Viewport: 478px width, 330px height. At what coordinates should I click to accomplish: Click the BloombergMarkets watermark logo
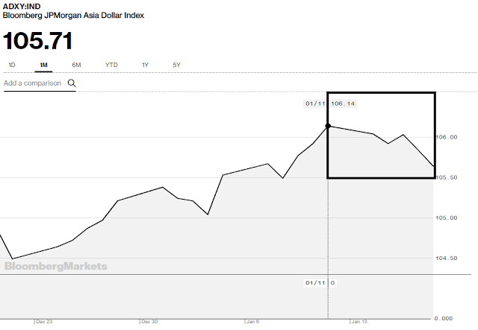(56, 266)
